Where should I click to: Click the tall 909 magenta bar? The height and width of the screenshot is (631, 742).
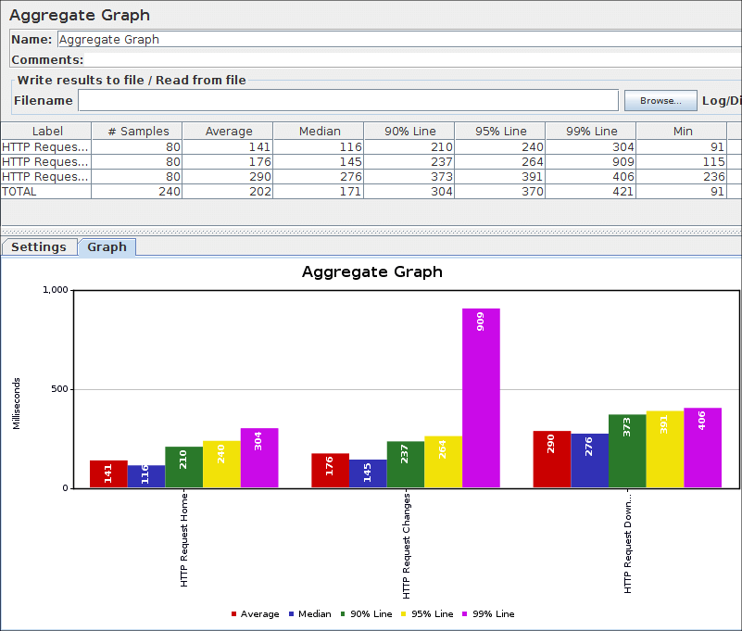pos(481,398)
